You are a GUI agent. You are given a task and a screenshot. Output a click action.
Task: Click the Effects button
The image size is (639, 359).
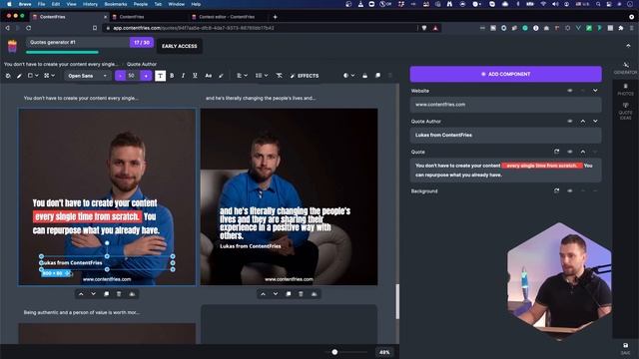tap(305, 76)
